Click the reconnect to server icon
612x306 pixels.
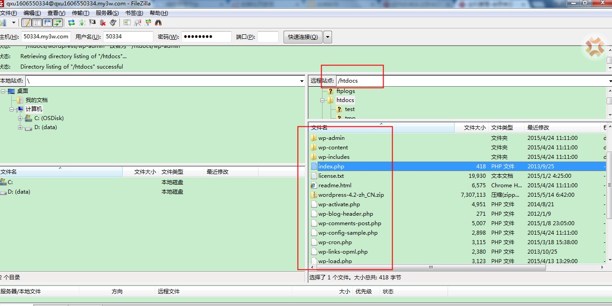[x=113, y=23]
